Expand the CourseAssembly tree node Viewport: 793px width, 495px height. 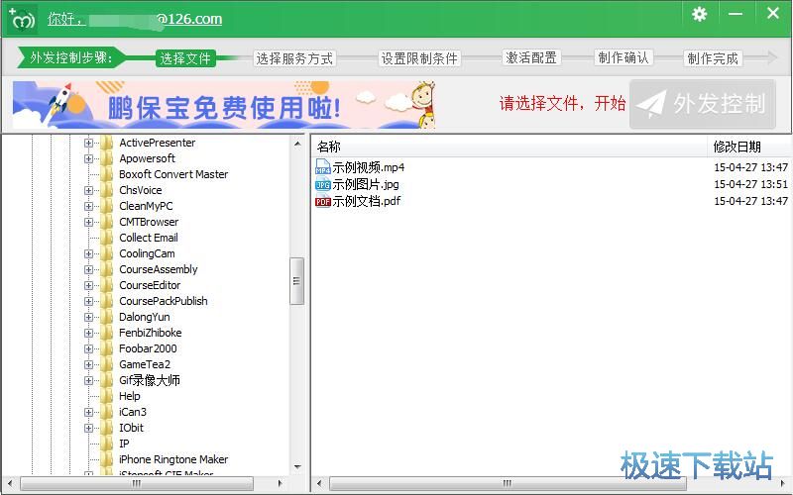[x=88, y=269]
